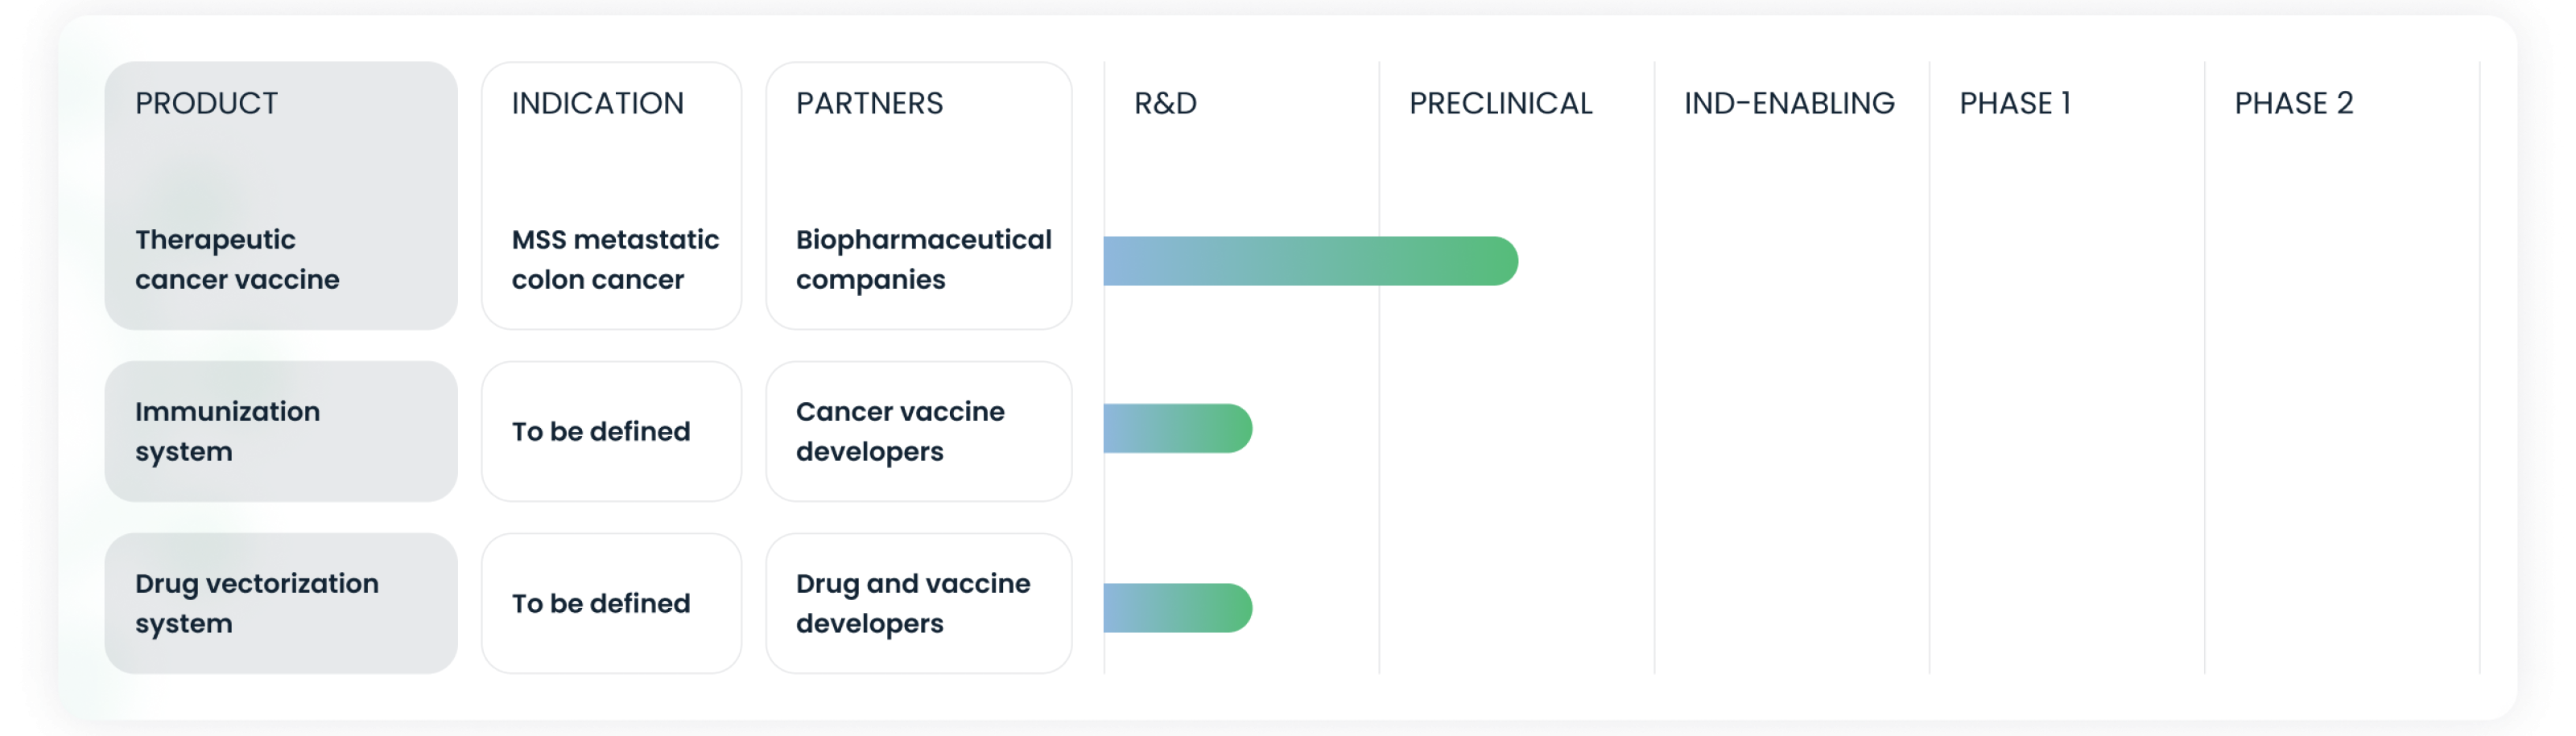
Task: Click the cancer vaccine progress bar
Action: point(1311,261)
